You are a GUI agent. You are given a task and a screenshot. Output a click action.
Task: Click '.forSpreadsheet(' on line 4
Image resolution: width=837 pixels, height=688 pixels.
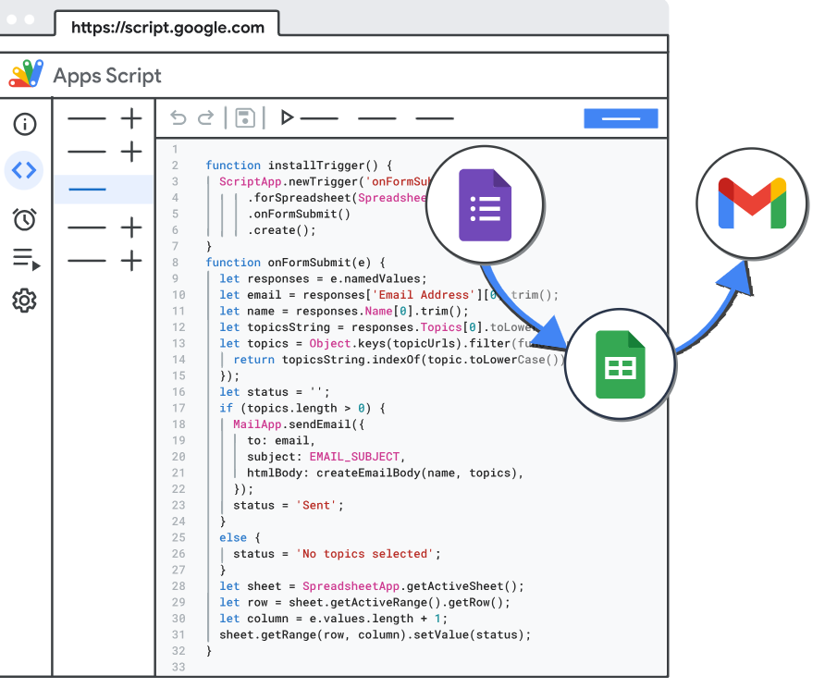(302, 198)
